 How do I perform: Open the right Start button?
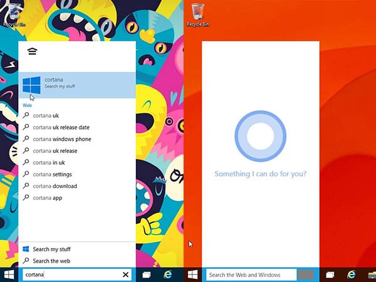[193, 274]
